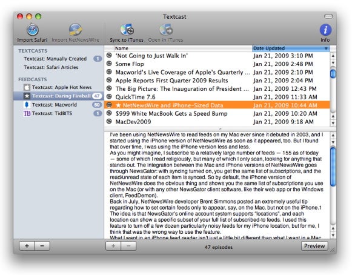Click status icon beside Macworld's Live Coverage row
Screen dimensions: 355x275
[109, 71]
